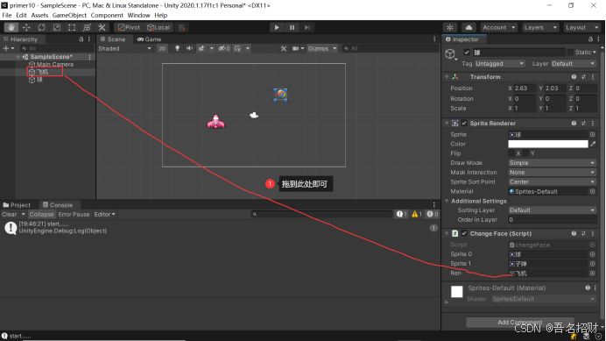Toggle Flip X checkbox
606x341 pixels.
click(x=511, y=153)
